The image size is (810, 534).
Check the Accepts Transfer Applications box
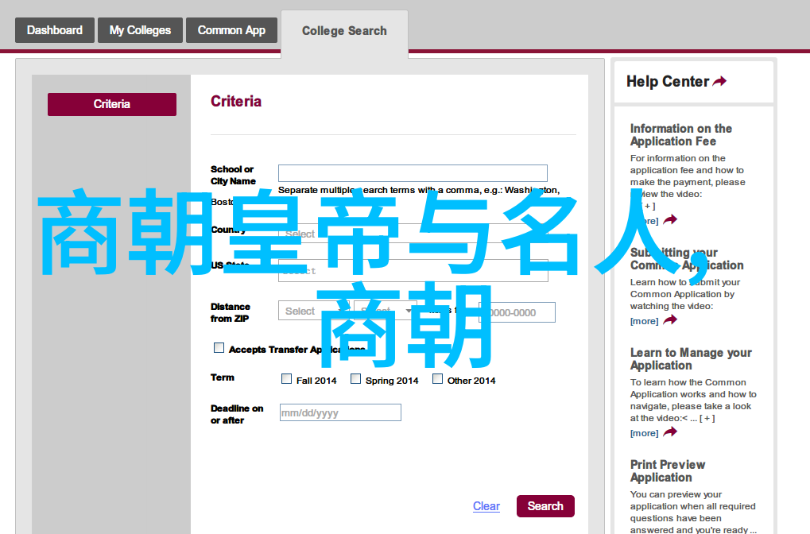coord(219,348)
